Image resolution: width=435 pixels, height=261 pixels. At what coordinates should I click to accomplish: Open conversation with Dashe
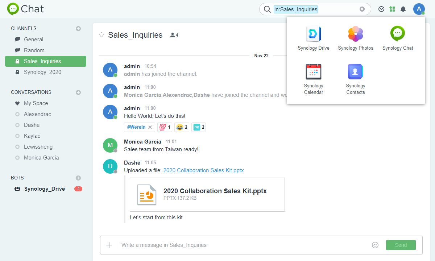click(46, 125)
